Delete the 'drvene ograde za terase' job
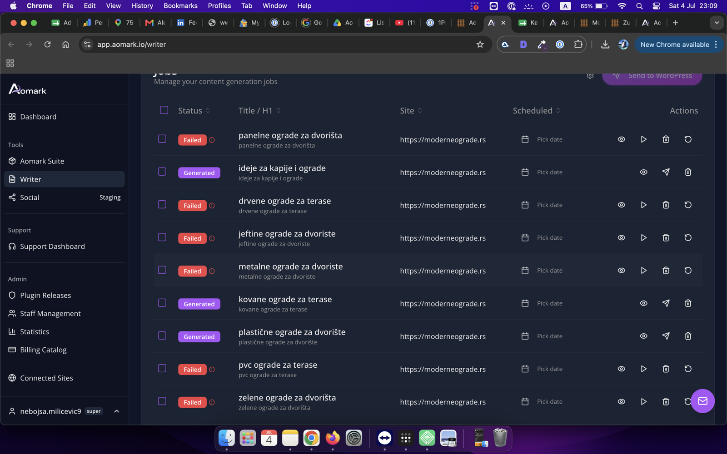This screenshot has height=454, width=727. pyautogui.click(x=666, y=205)
